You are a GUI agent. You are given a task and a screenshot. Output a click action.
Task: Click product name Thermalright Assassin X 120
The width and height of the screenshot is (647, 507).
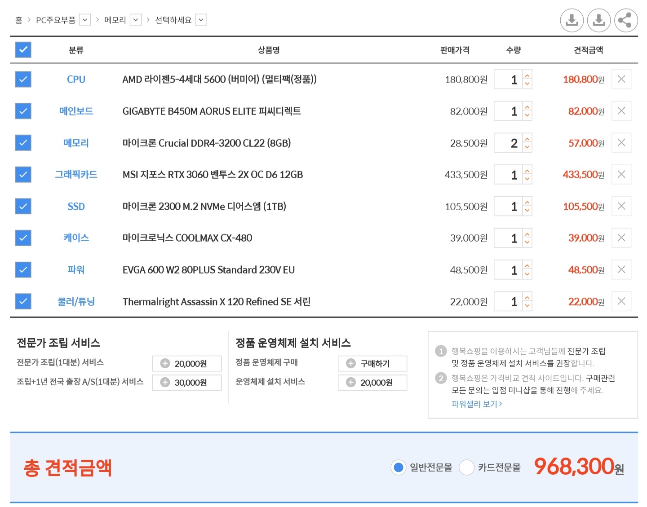(217, 302)
